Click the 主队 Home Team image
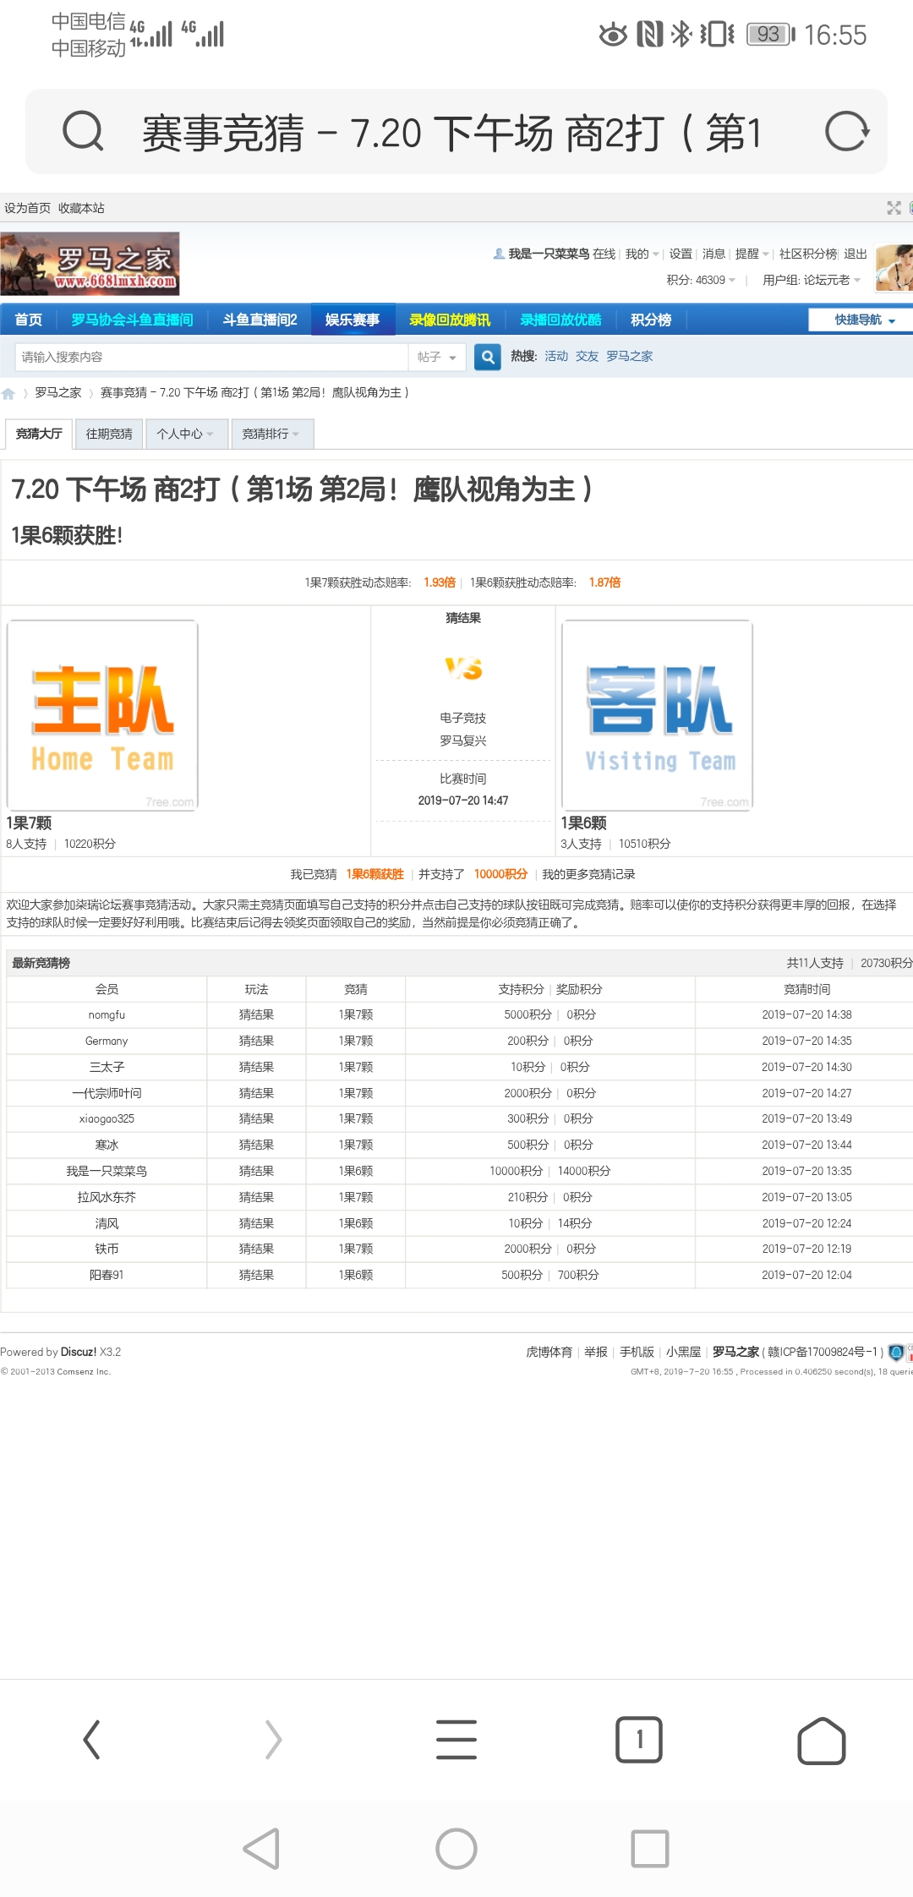This screenshot has height=1897, width=913. pos(102,715)
